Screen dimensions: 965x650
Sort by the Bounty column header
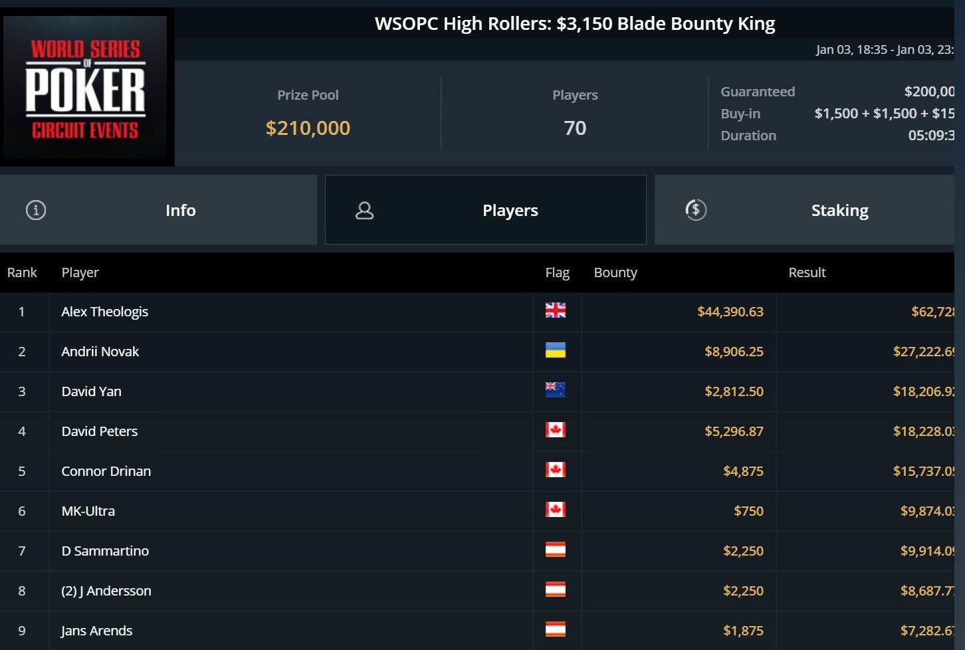pyautogui.click(x=615, y=272)
